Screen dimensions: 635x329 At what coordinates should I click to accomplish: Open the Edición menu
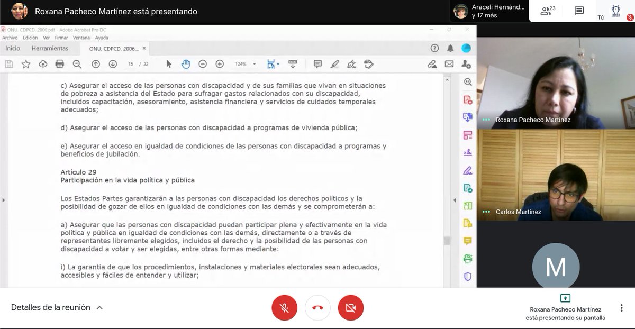pyautogui.click(x=30, y=38)
